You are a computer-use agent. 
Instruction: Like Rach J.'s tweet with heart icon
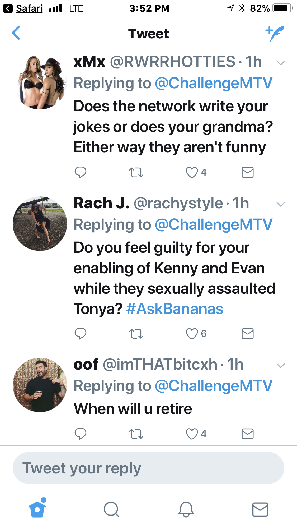(192, 334)
